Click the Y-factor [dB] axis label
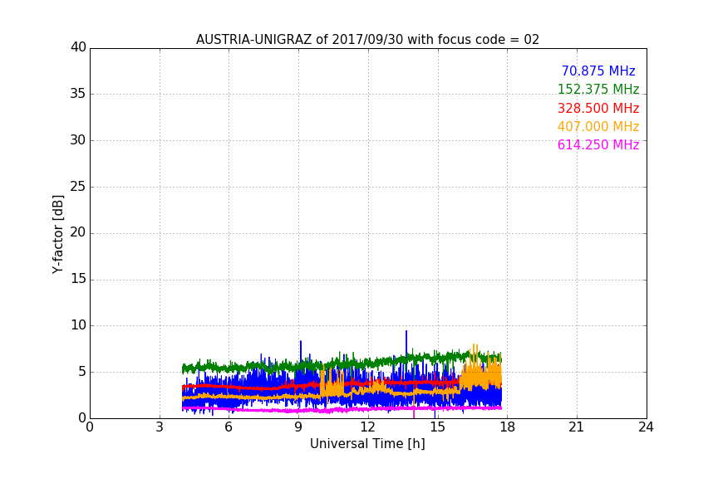Screen dimensions: 718x478 57,234
